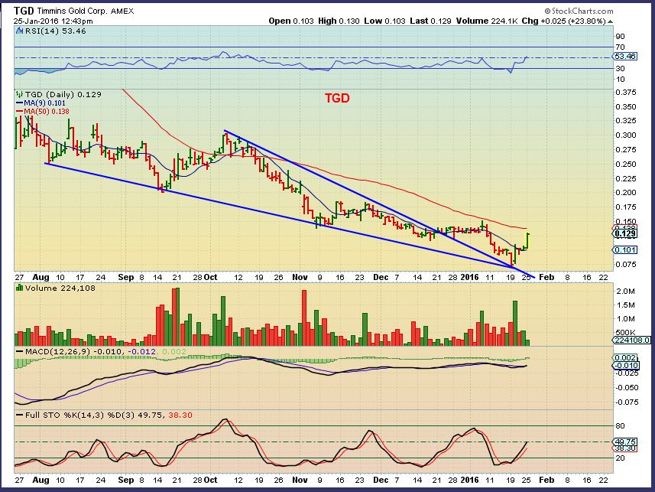Click the 500K volume axis label
The width and height of the screenshot is (655, 492).
click(x=625, y=333)
